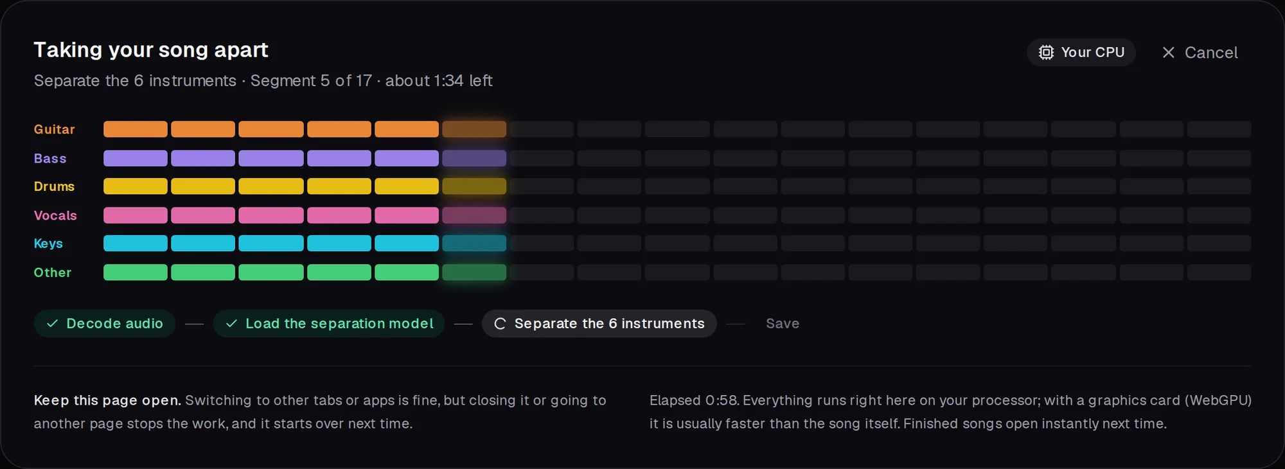The height and width of the screenshot is (469, 1285).
Task: Click the Segment 5 of 17 status text
Action: click(x=311, y=81)
